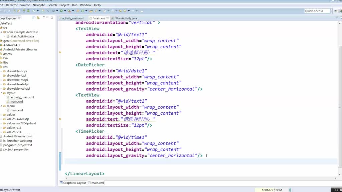Expand the values-sw600dp folder

tap(1, 119)
